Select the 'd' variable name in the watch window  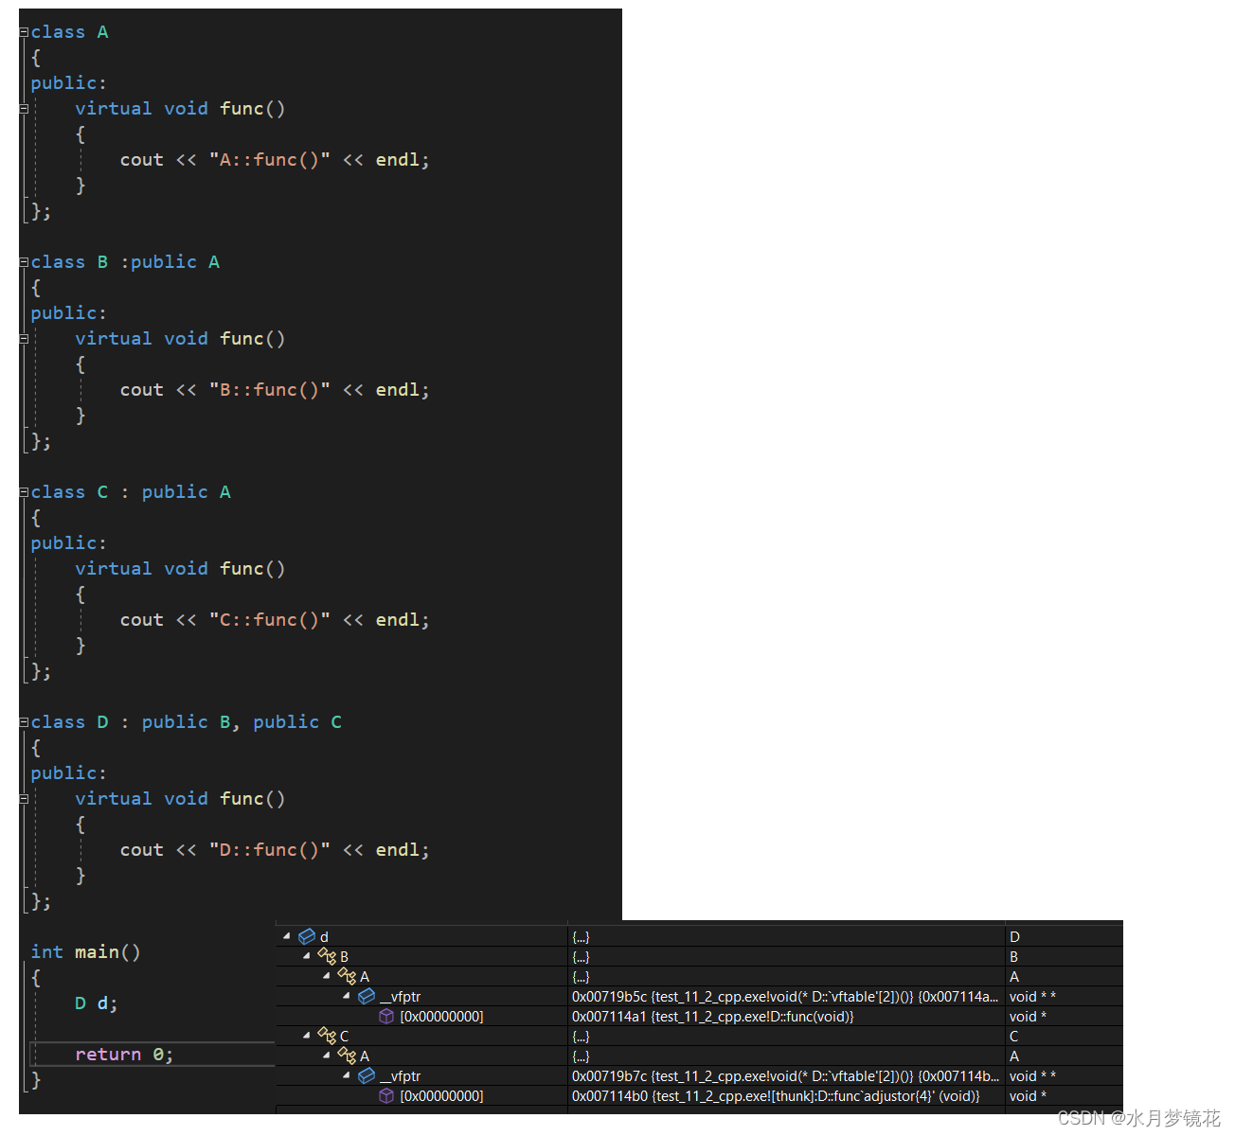[x=324, y=937]
